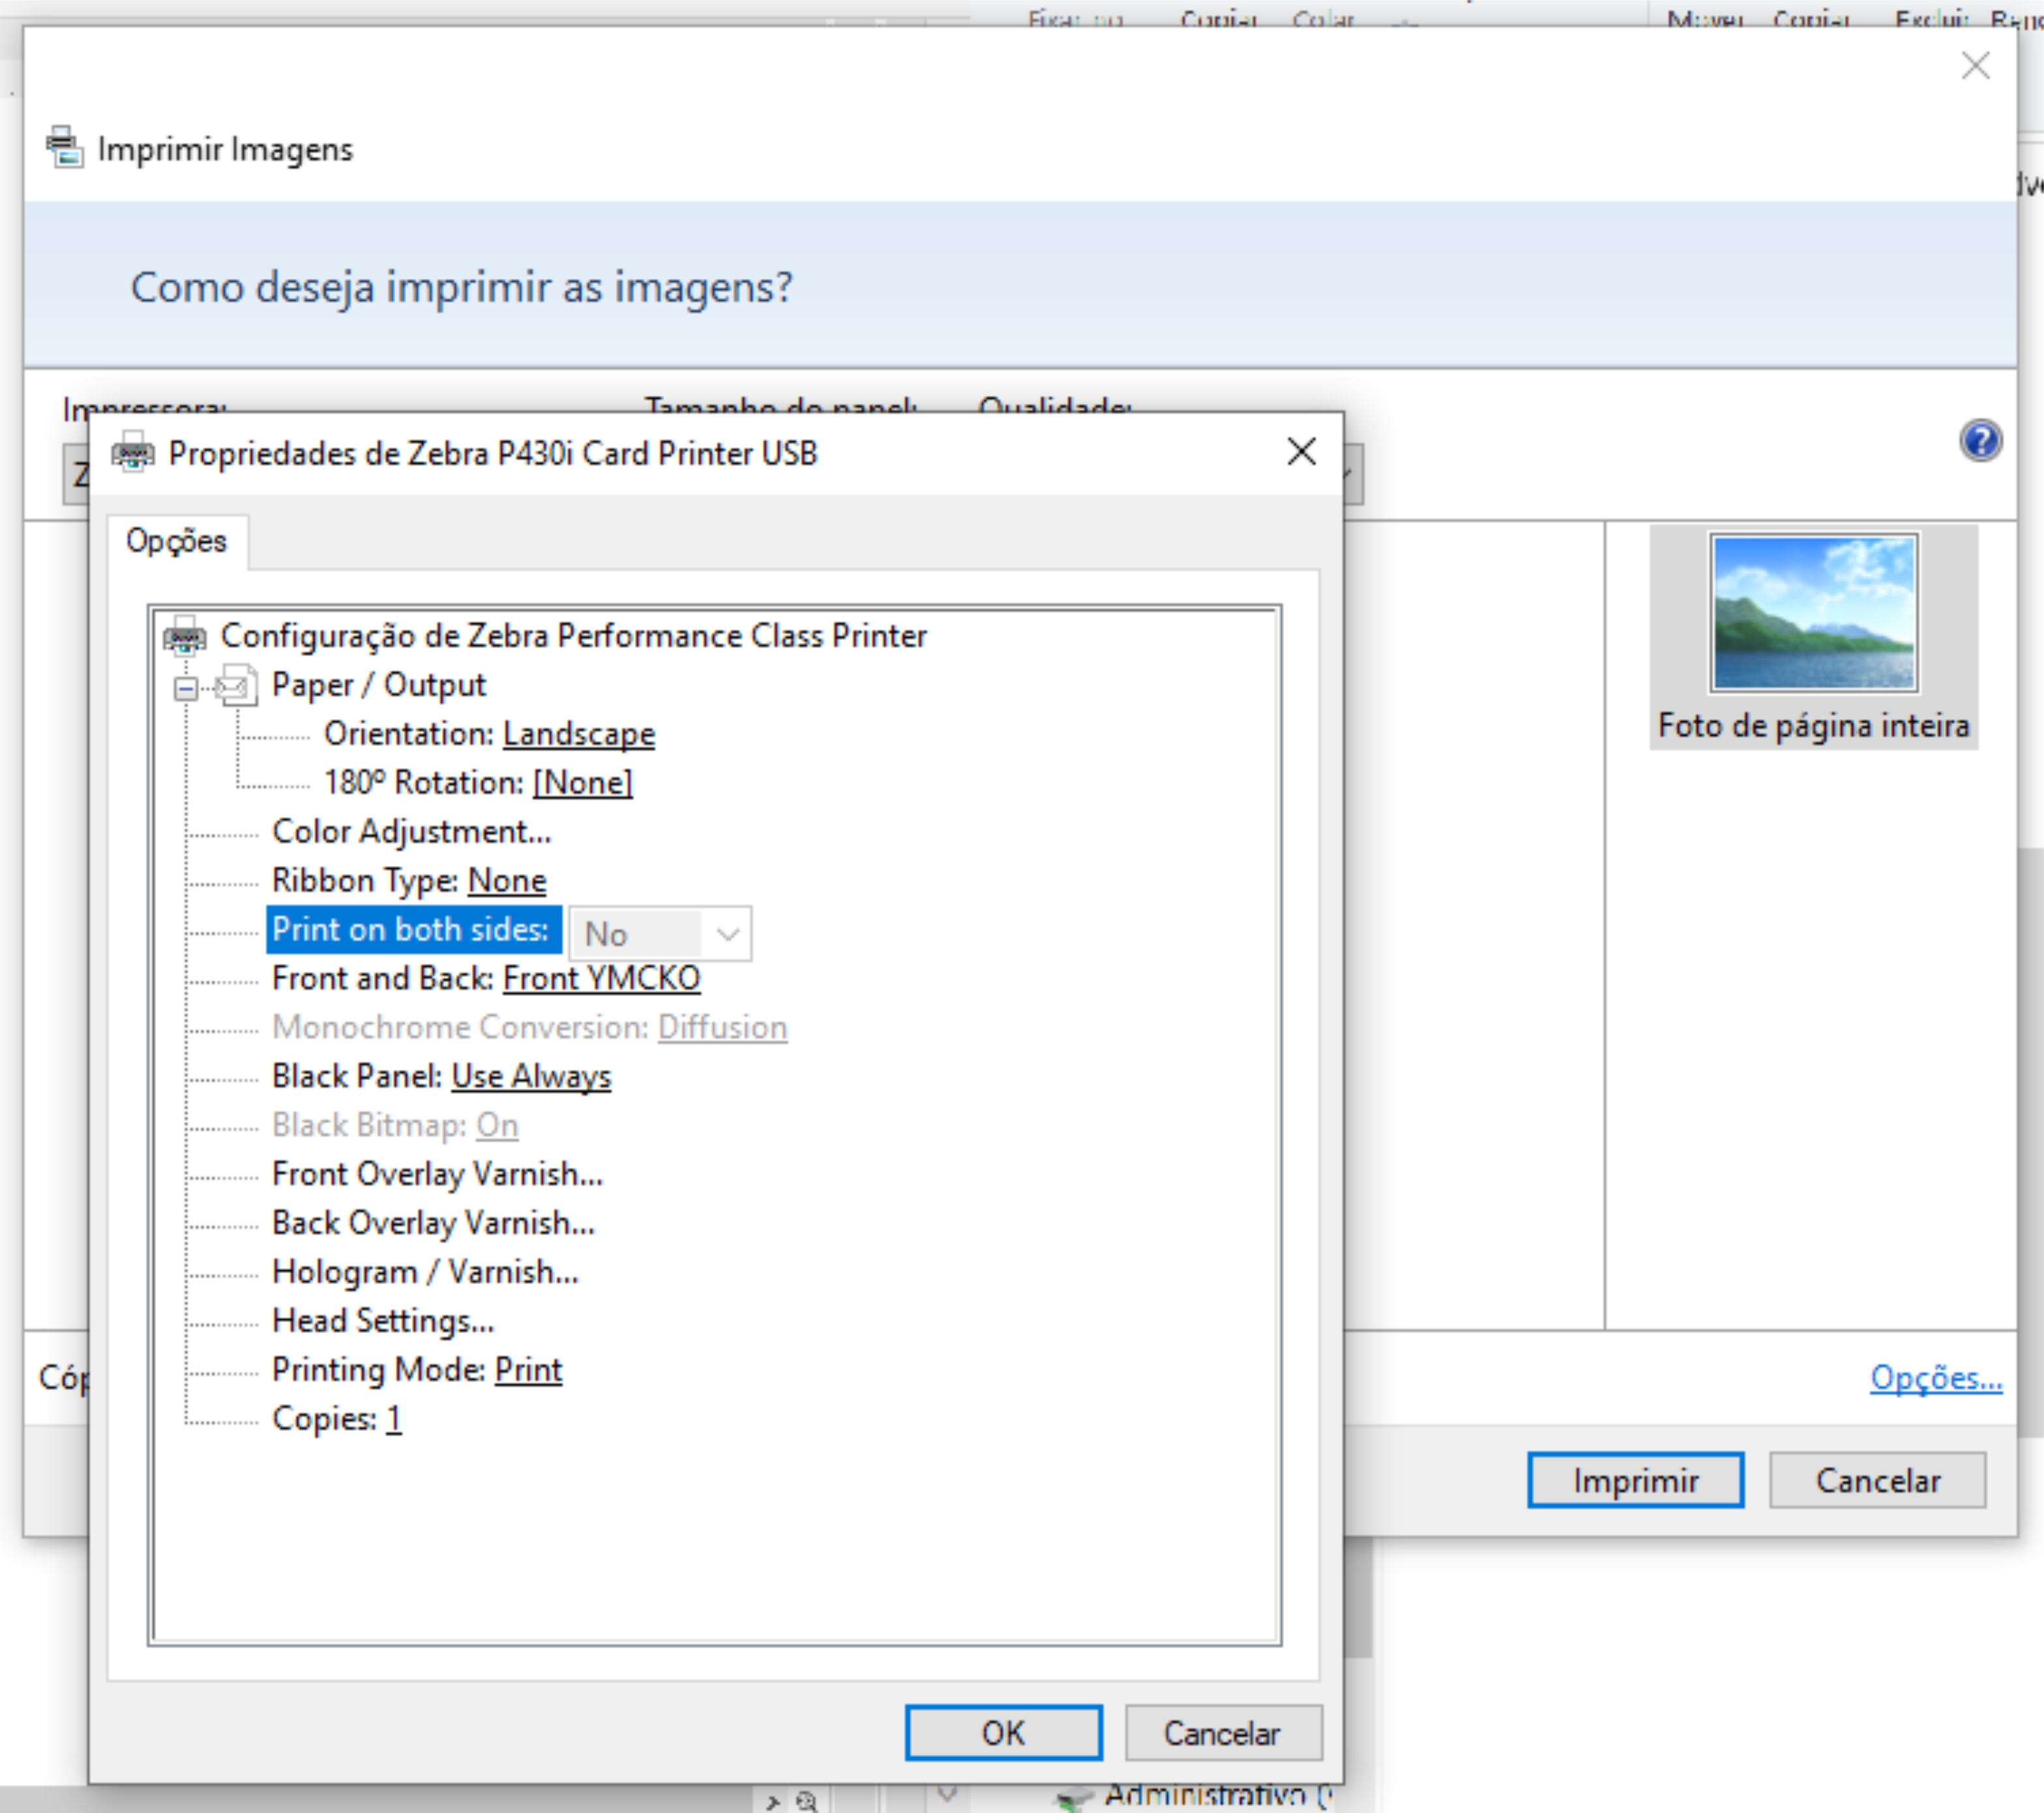Collapse the Paper / Output tree node
Viewport: 2044px width, 1813px height.
point(186,688)
